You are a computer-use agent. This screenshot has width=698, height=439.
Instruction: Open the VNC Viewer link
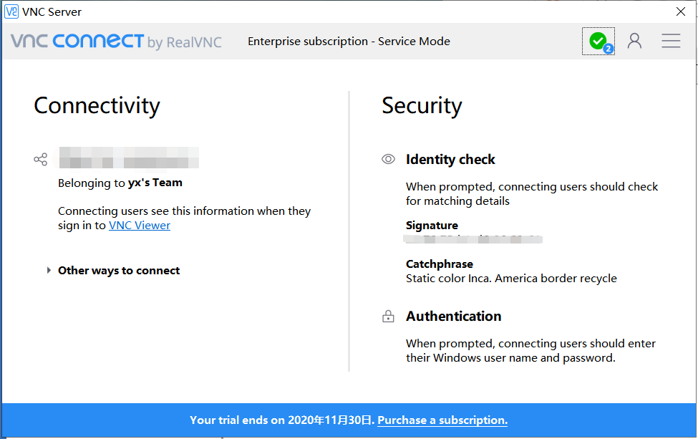click(140, 226)
